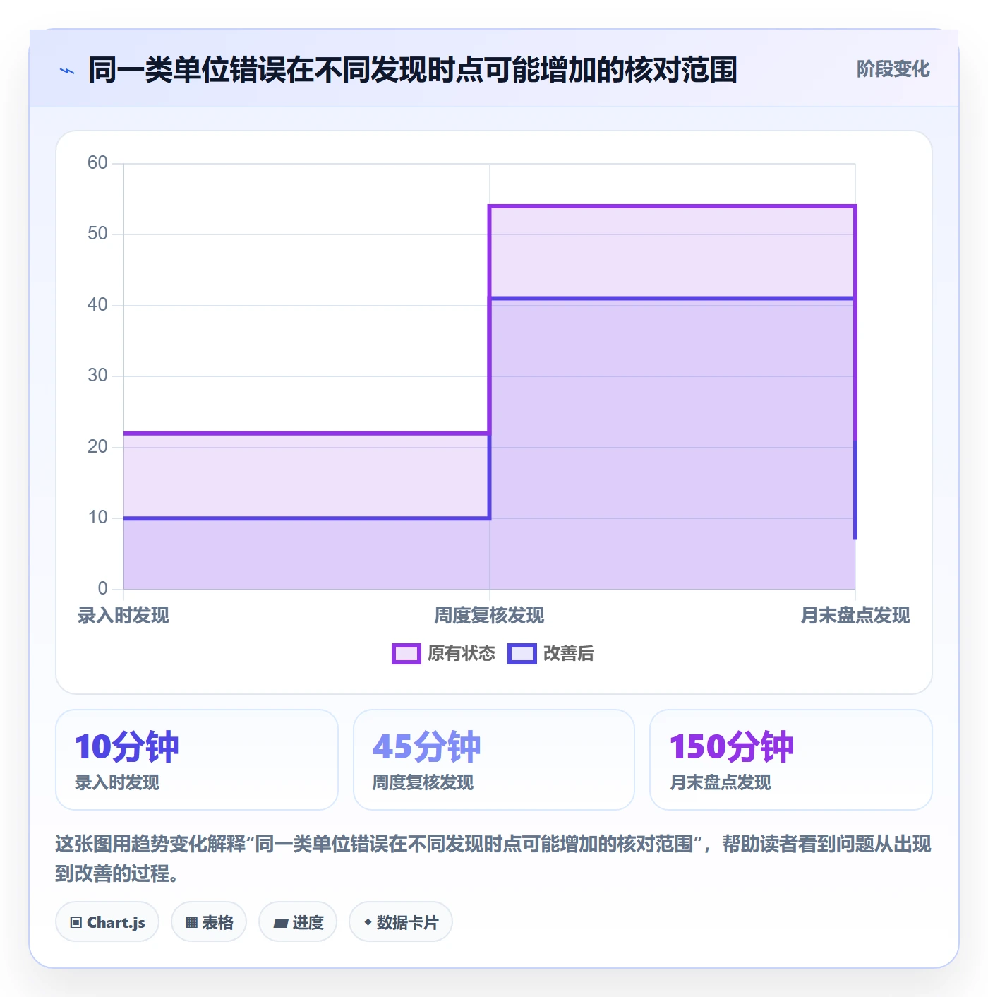988x997 pixels.
Task: Select the 表格 tag chip
Action: pyautogui.click(x=209, y=921)
